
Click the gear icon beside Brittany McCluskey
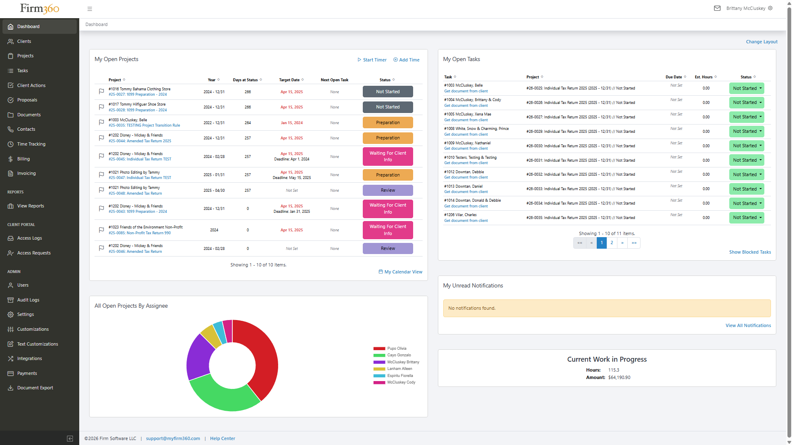click(x=770, y=8)
